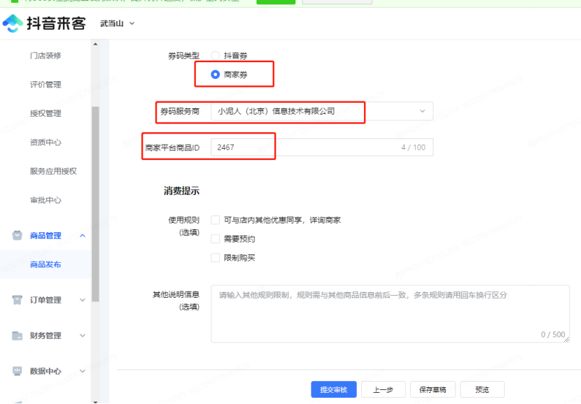Click the 抖音来客 logo icon

[13, 24]
